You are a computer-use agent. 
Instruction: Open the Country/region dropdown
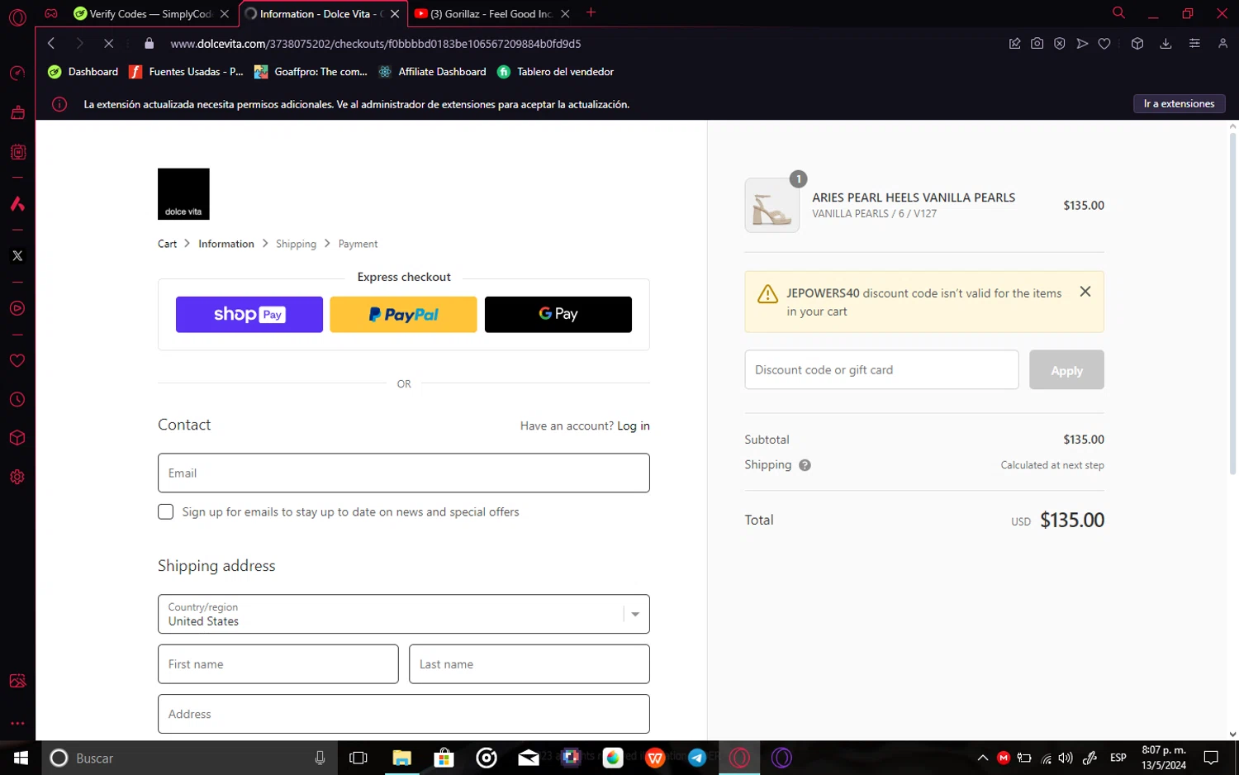tap(404, 614)
